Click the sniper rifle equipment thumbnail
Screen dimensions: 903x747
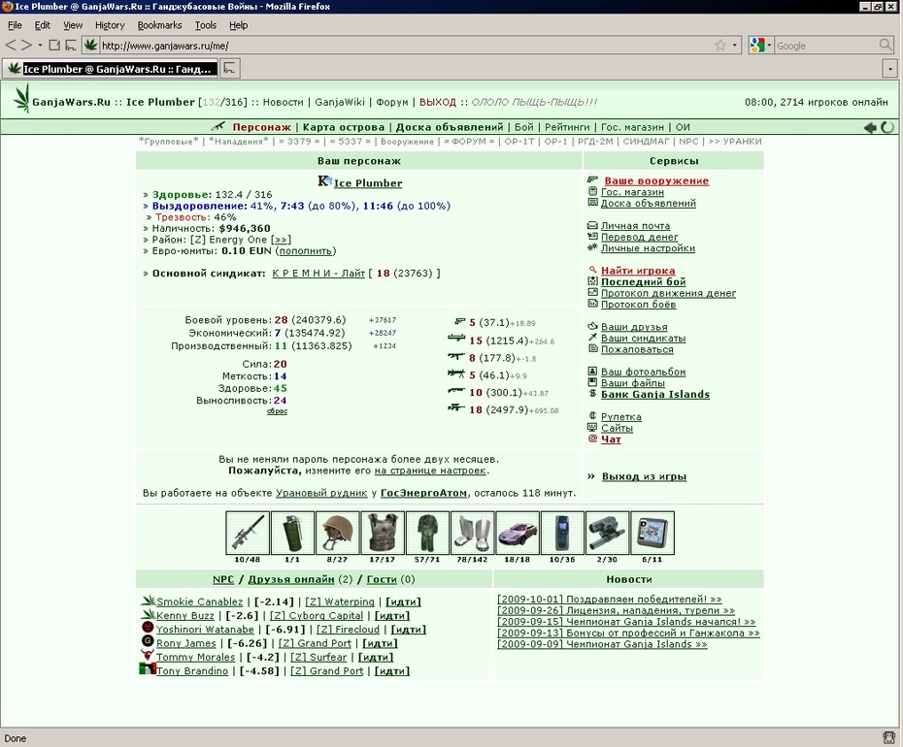[248, 533]
